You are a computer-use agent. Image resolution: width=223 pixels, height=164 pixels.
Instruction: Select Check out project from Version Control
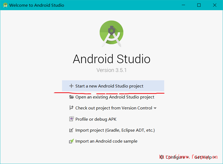[114, 108]
